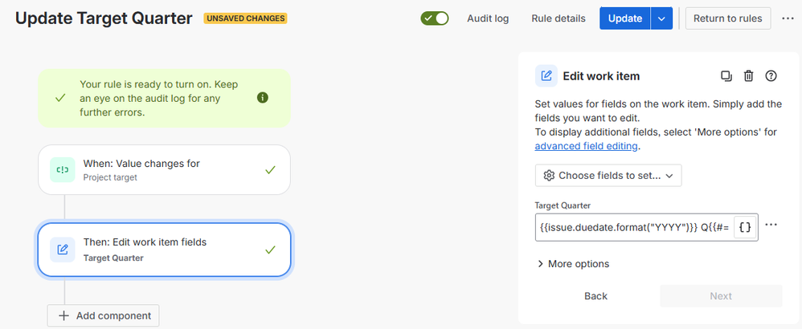Open the Audit log tab
Viewport: 802px width, 329px height.
tap(488, 18)
